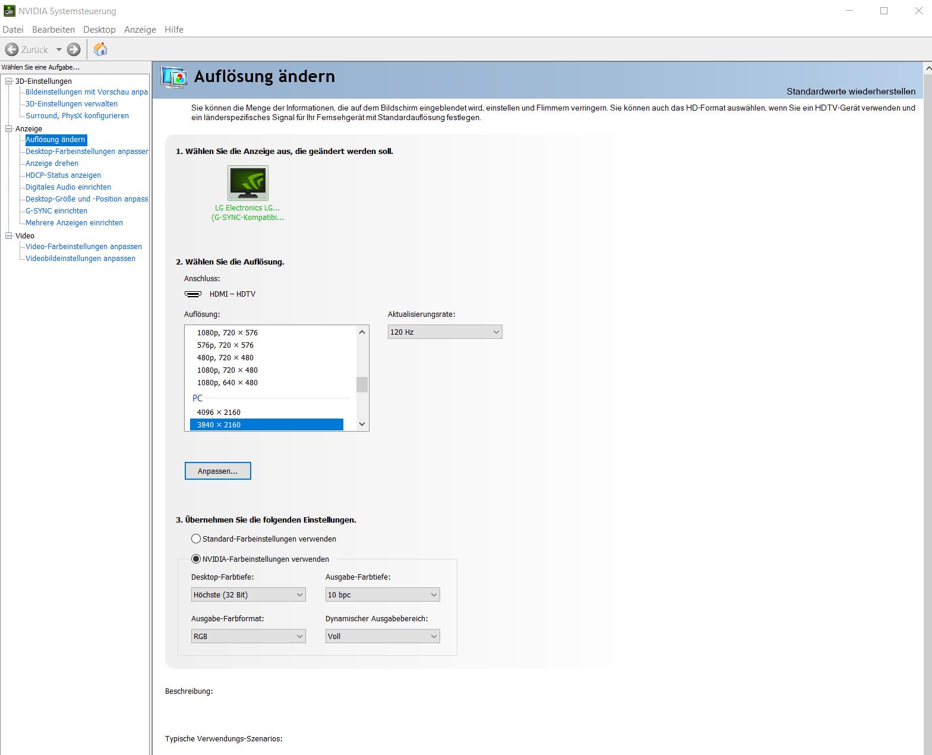Select resolution 1080p, 720 × 480
Viewport: 932px width, 755px height.
(x=267, y=370)
